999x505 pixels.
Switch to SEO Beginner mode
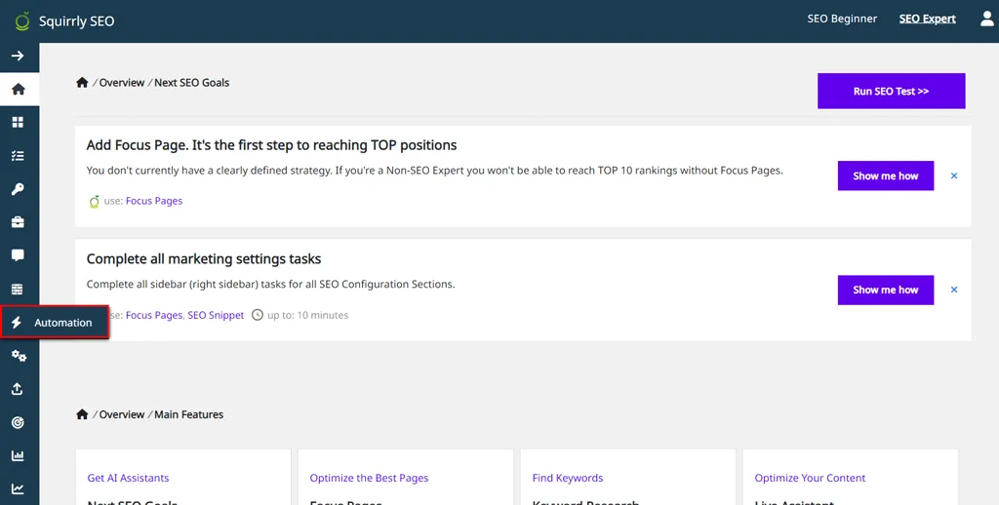[842, 19]
